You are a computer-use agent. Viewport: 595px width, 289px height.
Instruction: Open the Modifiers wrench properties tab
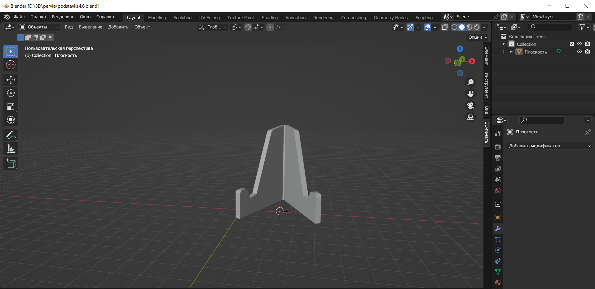click(x=498, y=229)
